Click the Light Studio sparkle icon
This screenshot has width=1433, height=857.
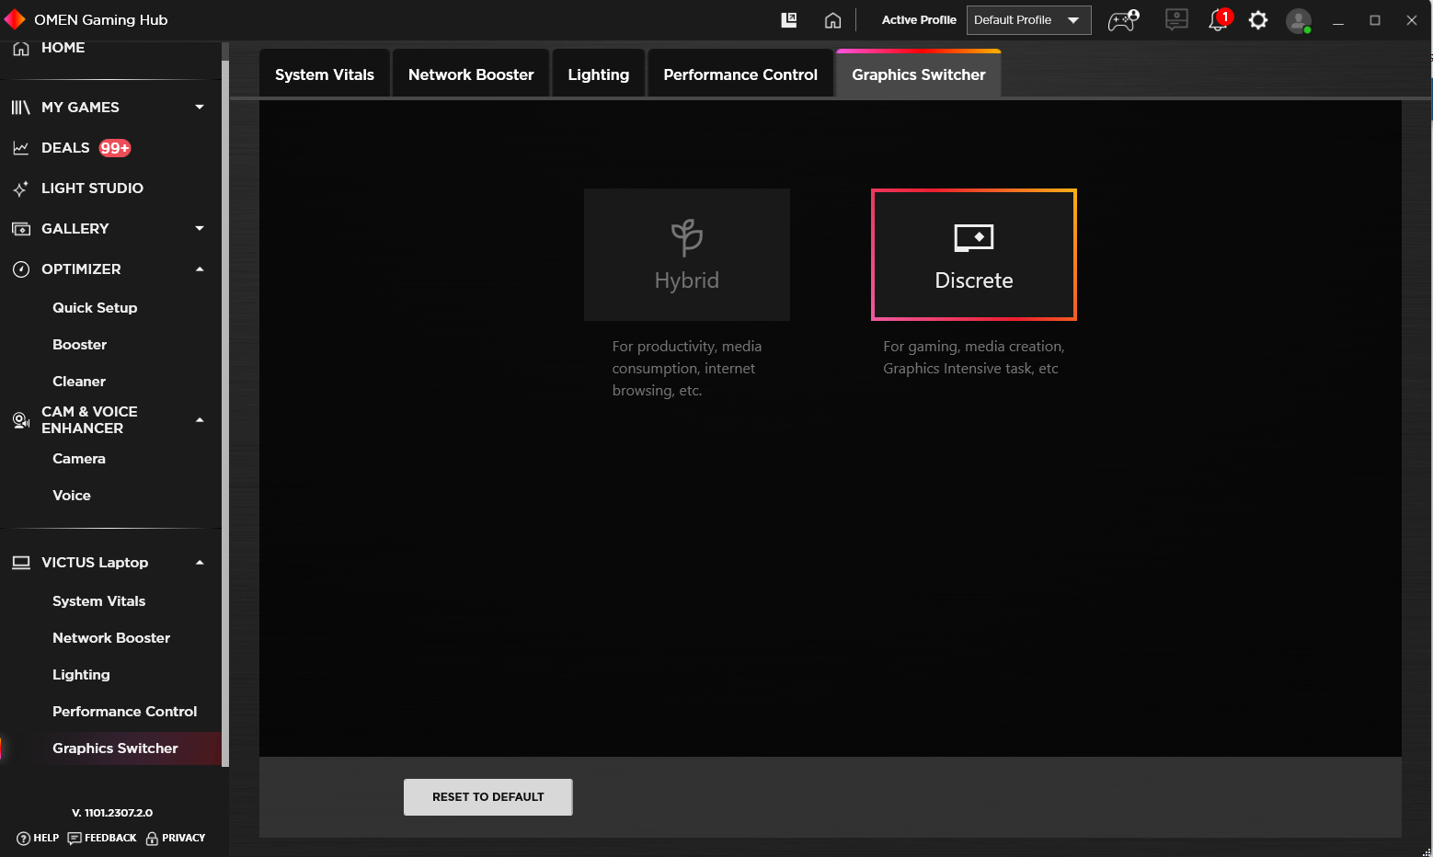(x=21, y=189)
